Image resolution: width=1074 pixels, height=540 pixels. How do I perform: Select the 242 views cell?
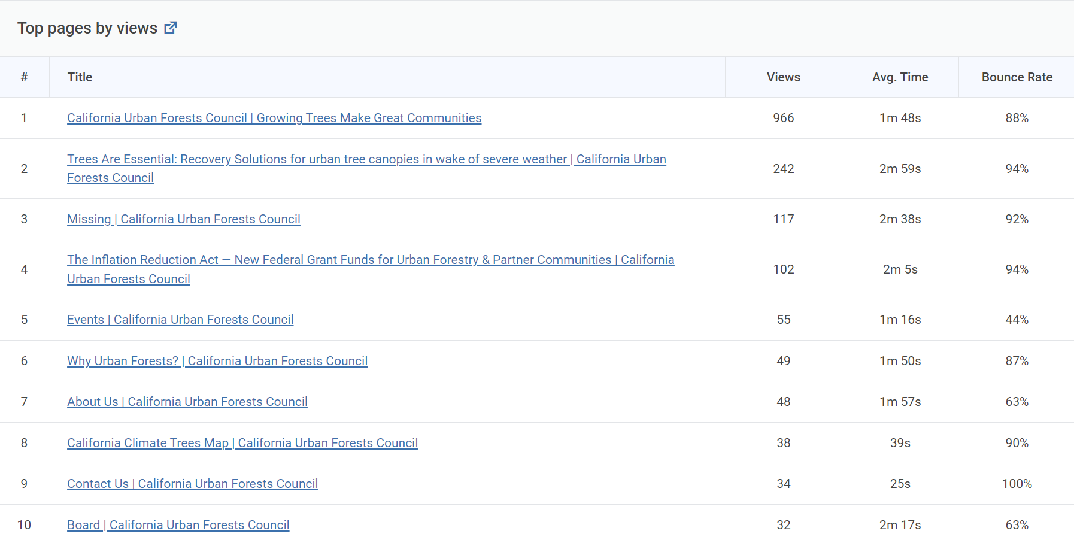[784, 169]
